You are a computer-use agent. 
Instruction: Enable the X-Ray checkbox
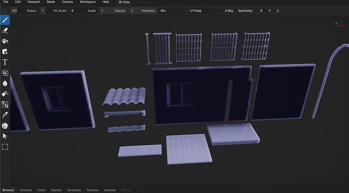click(x=221, y=11)
